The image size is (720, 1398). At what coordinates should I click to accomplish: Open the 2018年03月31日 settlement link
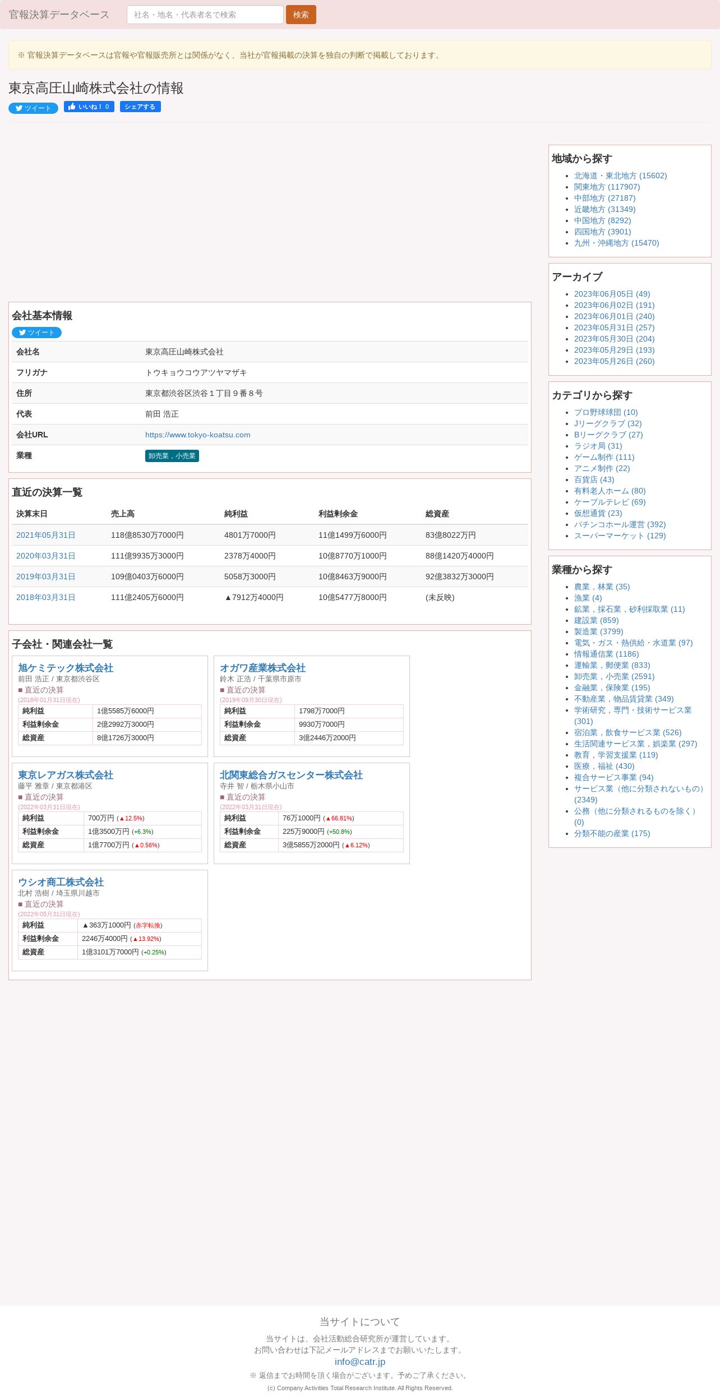pos(45,597)
